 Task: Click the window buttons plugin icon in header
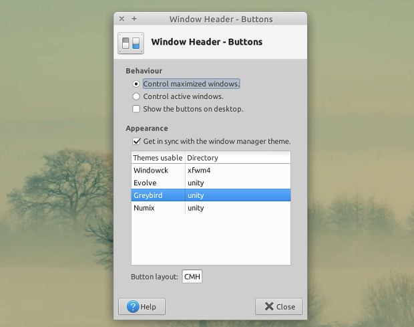131,43
